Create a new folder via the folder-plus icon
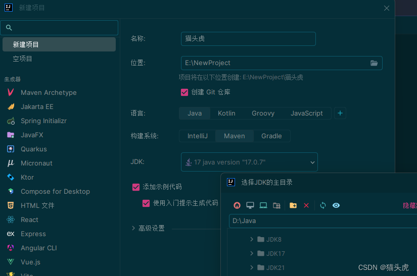This screenshot has width=417, height=276. point(293,205)
